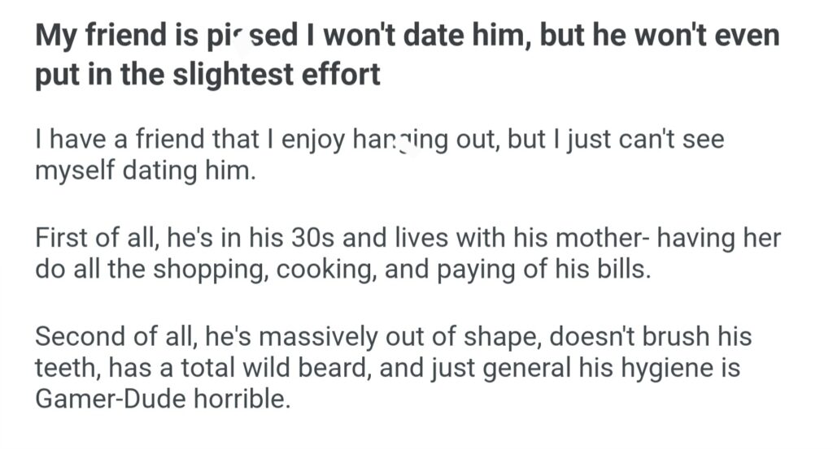Click the paragraph starting "I have a friend"
The image size is (833, 449).
click(379, 154)
